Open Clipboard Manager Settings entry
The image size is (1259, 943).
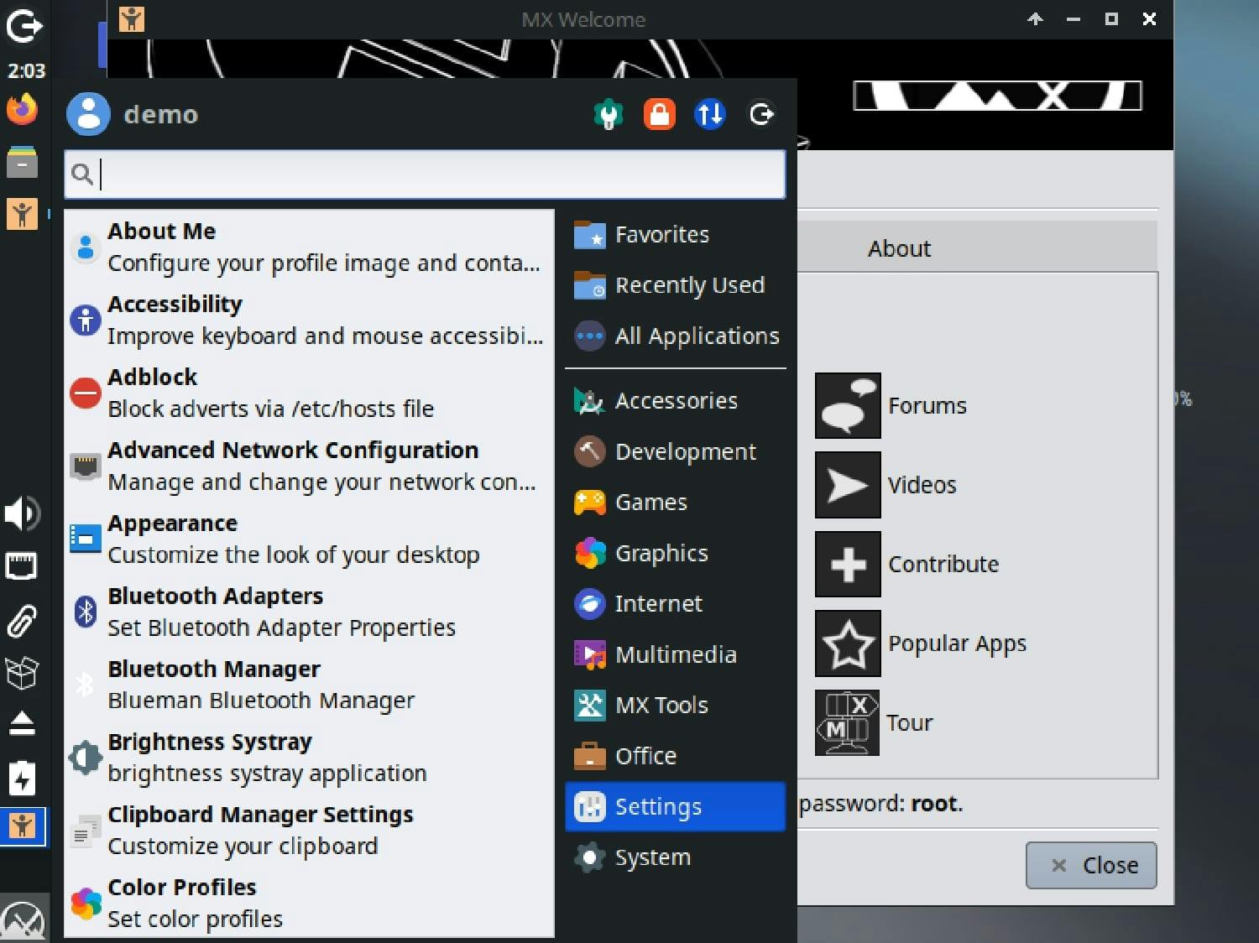[309, 831]
